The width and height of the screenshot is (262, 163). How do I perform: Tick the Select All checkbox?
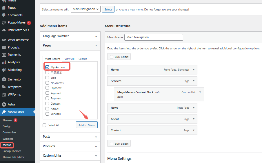pyautogui.click(x=44, y=125)
